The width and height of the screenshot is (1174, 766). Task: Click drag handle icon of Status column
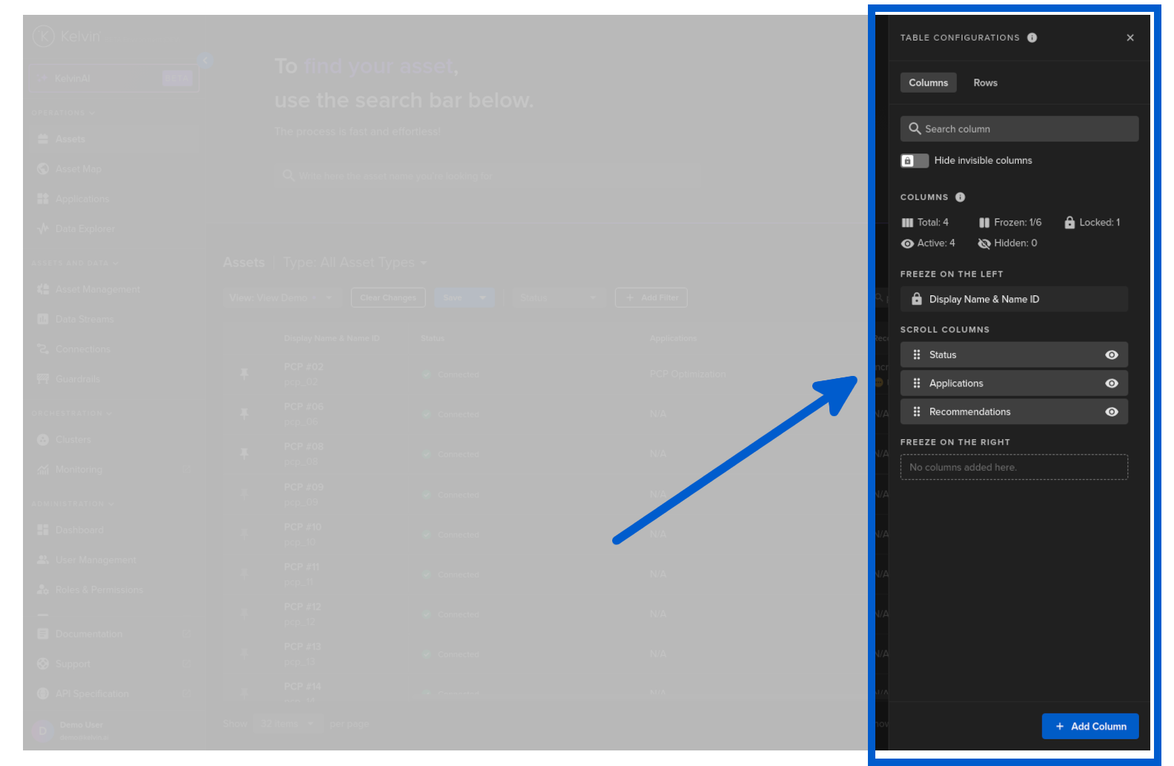[x=917, y=355]
